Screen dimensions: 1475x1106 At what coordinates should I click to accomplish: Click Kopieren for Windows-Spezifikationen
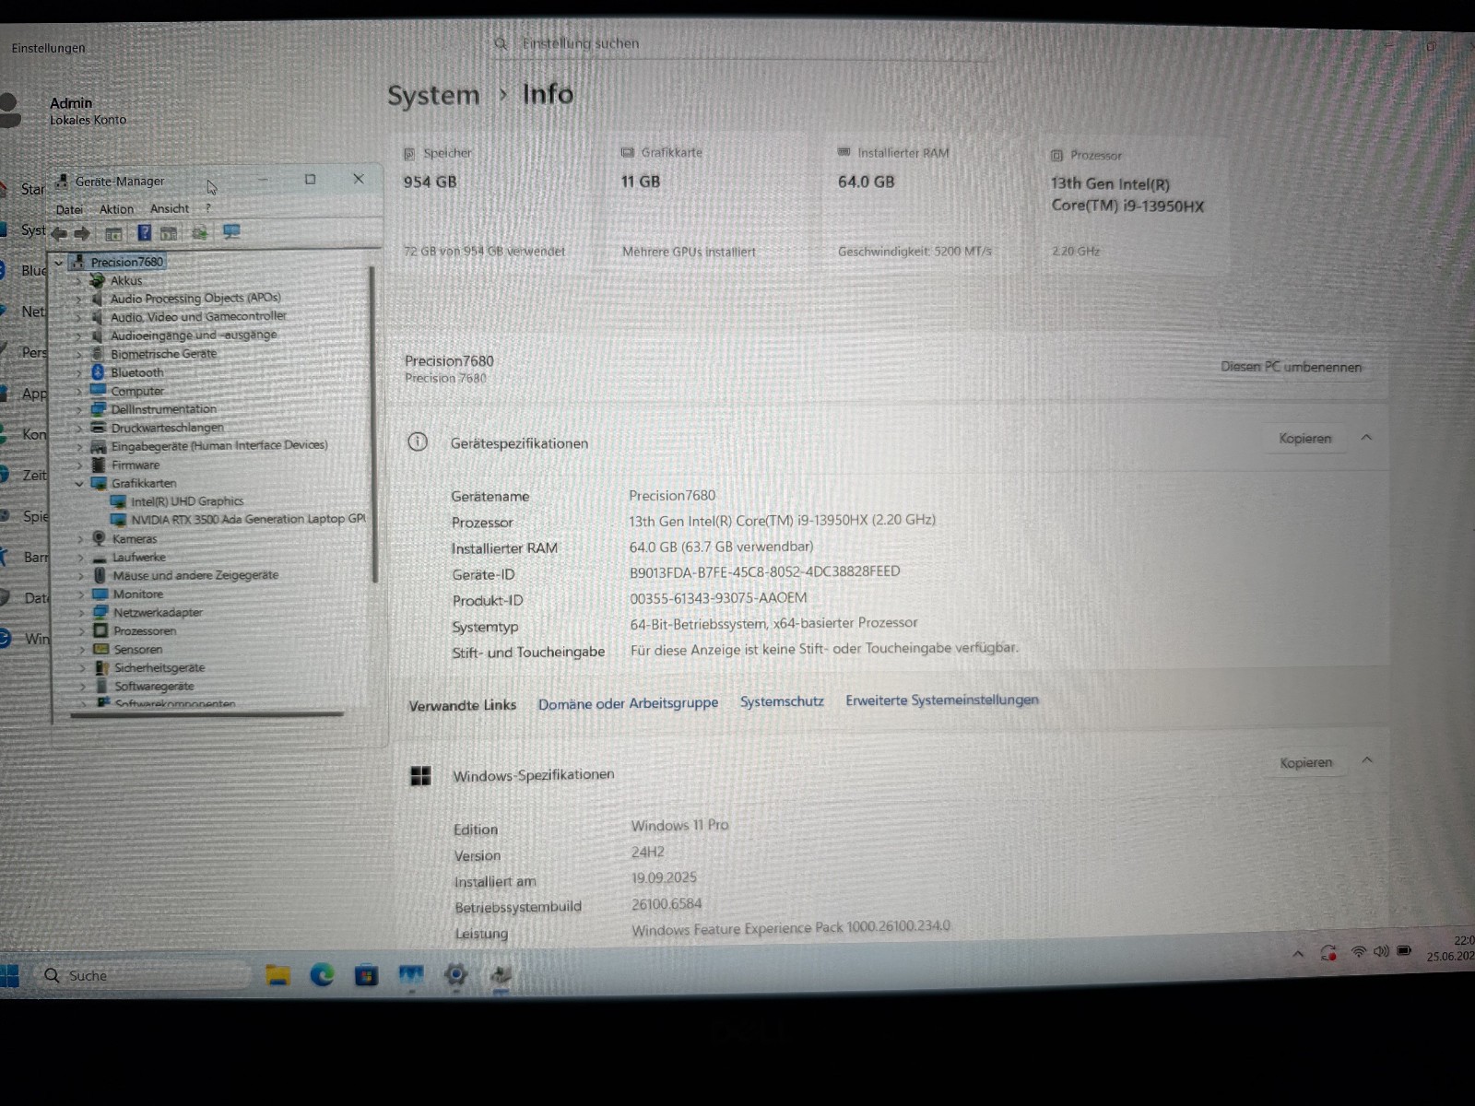pos(1305,762)
